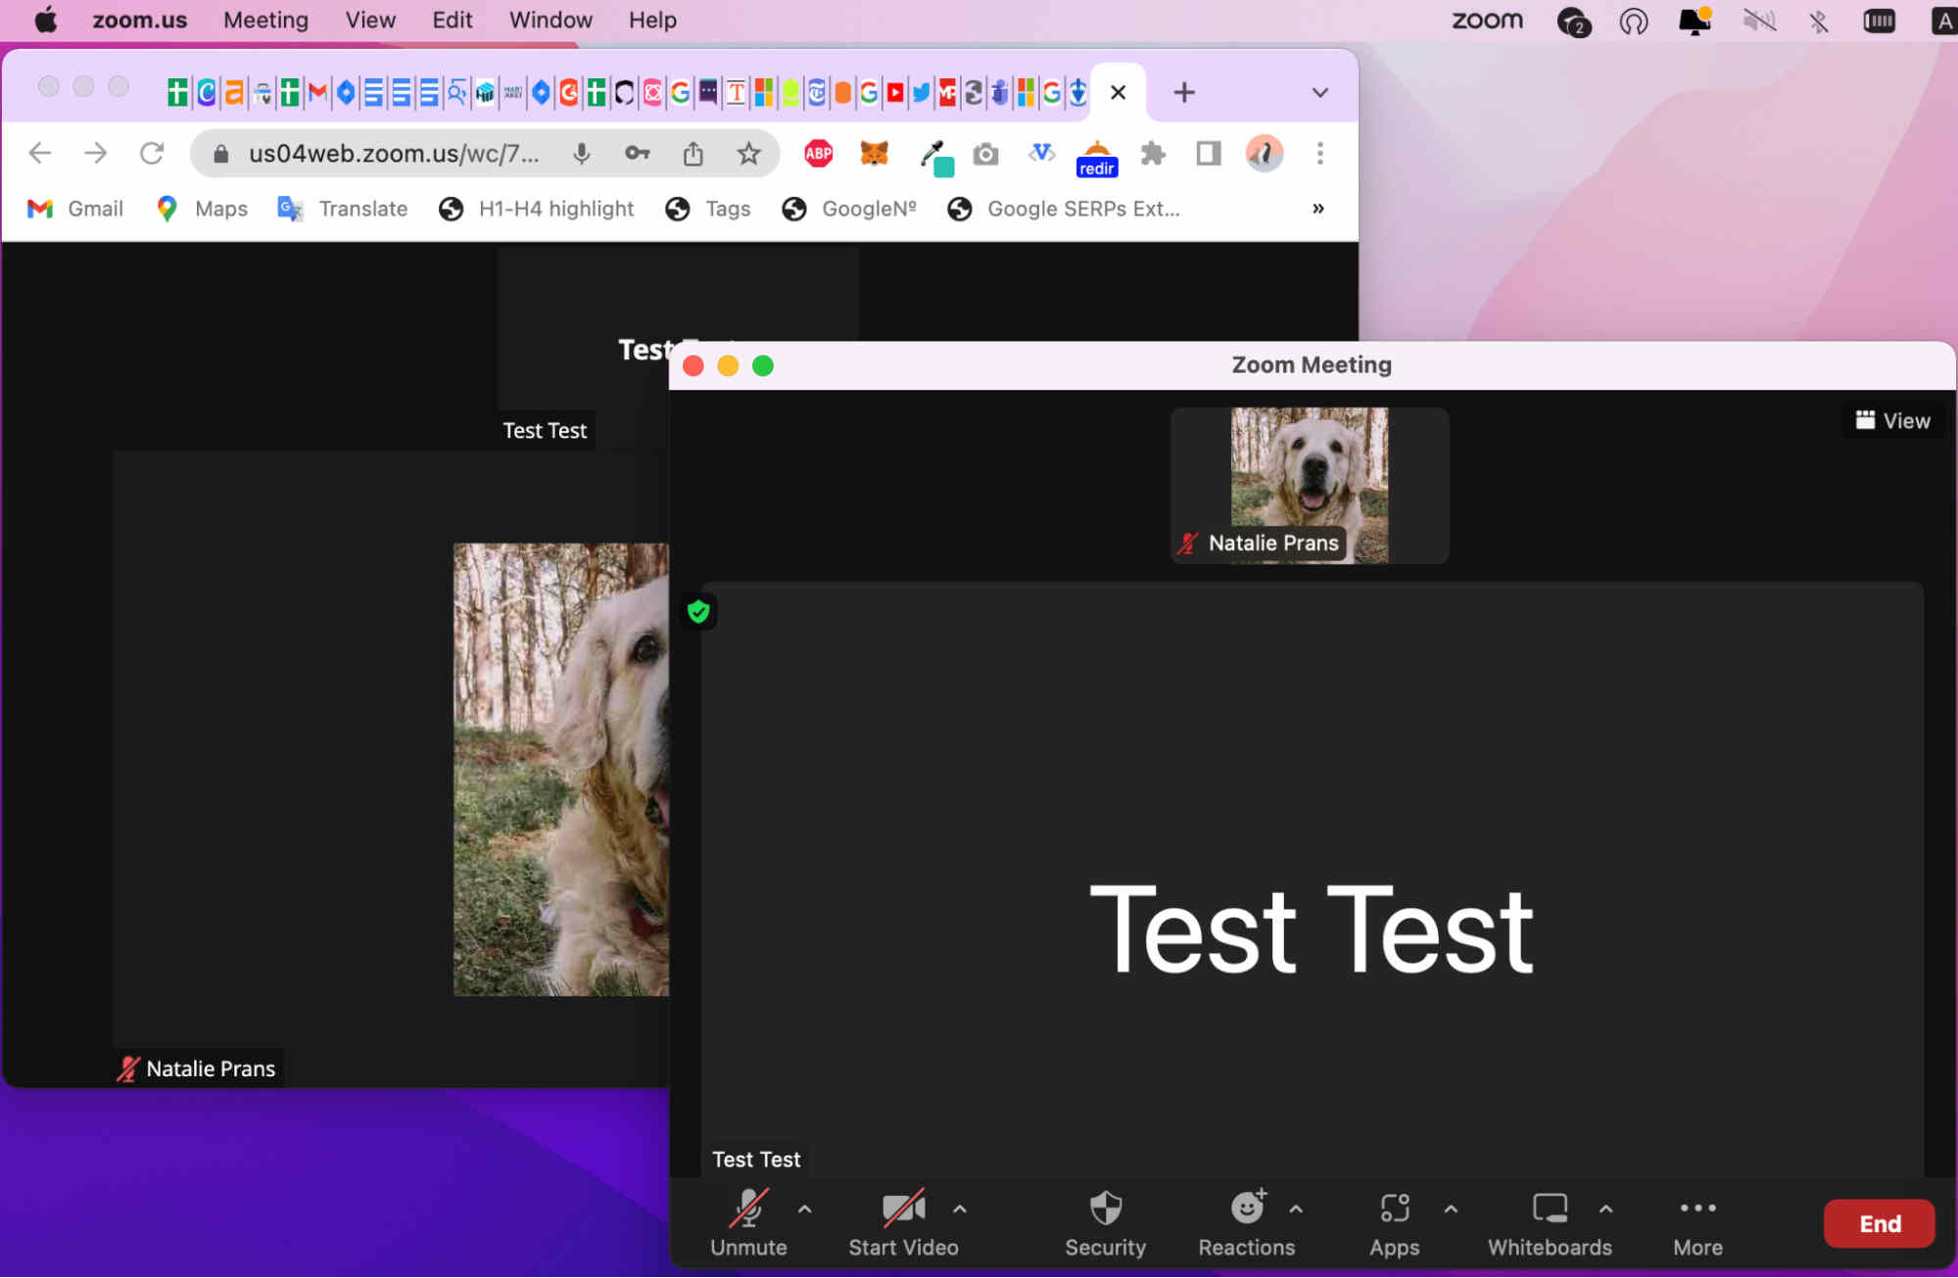Expand the Start Video options chevron
This screenshot has height=1278, width=1958.
pos(960,1207)
